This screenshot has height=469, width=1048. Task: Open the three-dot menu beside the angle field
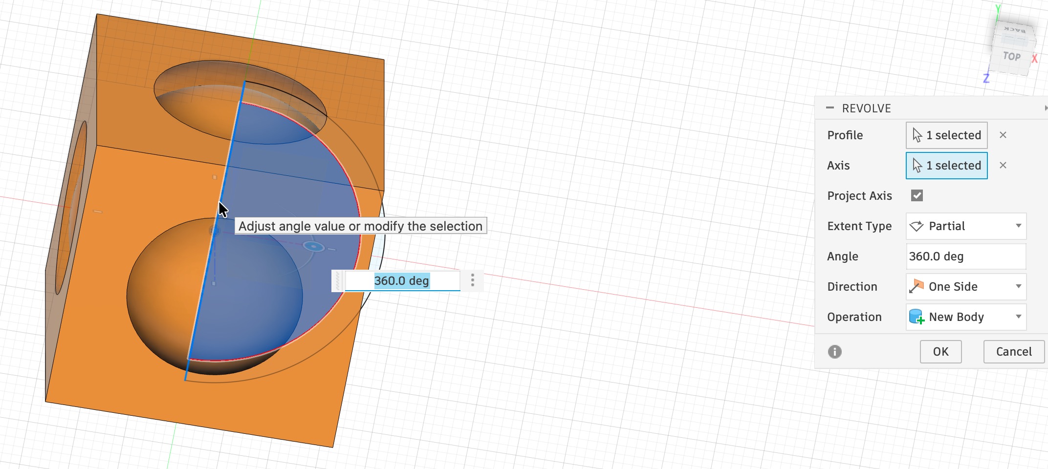click(x=472, y=280)
